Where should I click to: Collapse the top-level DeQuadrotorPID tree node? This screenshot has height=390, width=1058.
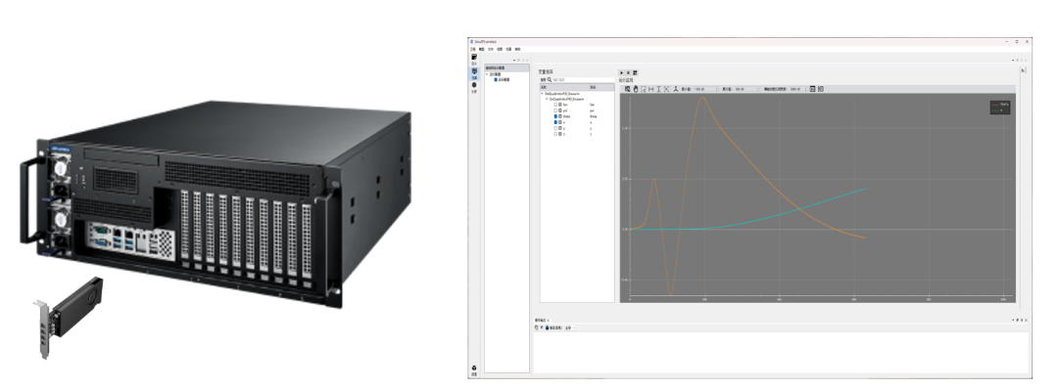[x=543, y=94]
